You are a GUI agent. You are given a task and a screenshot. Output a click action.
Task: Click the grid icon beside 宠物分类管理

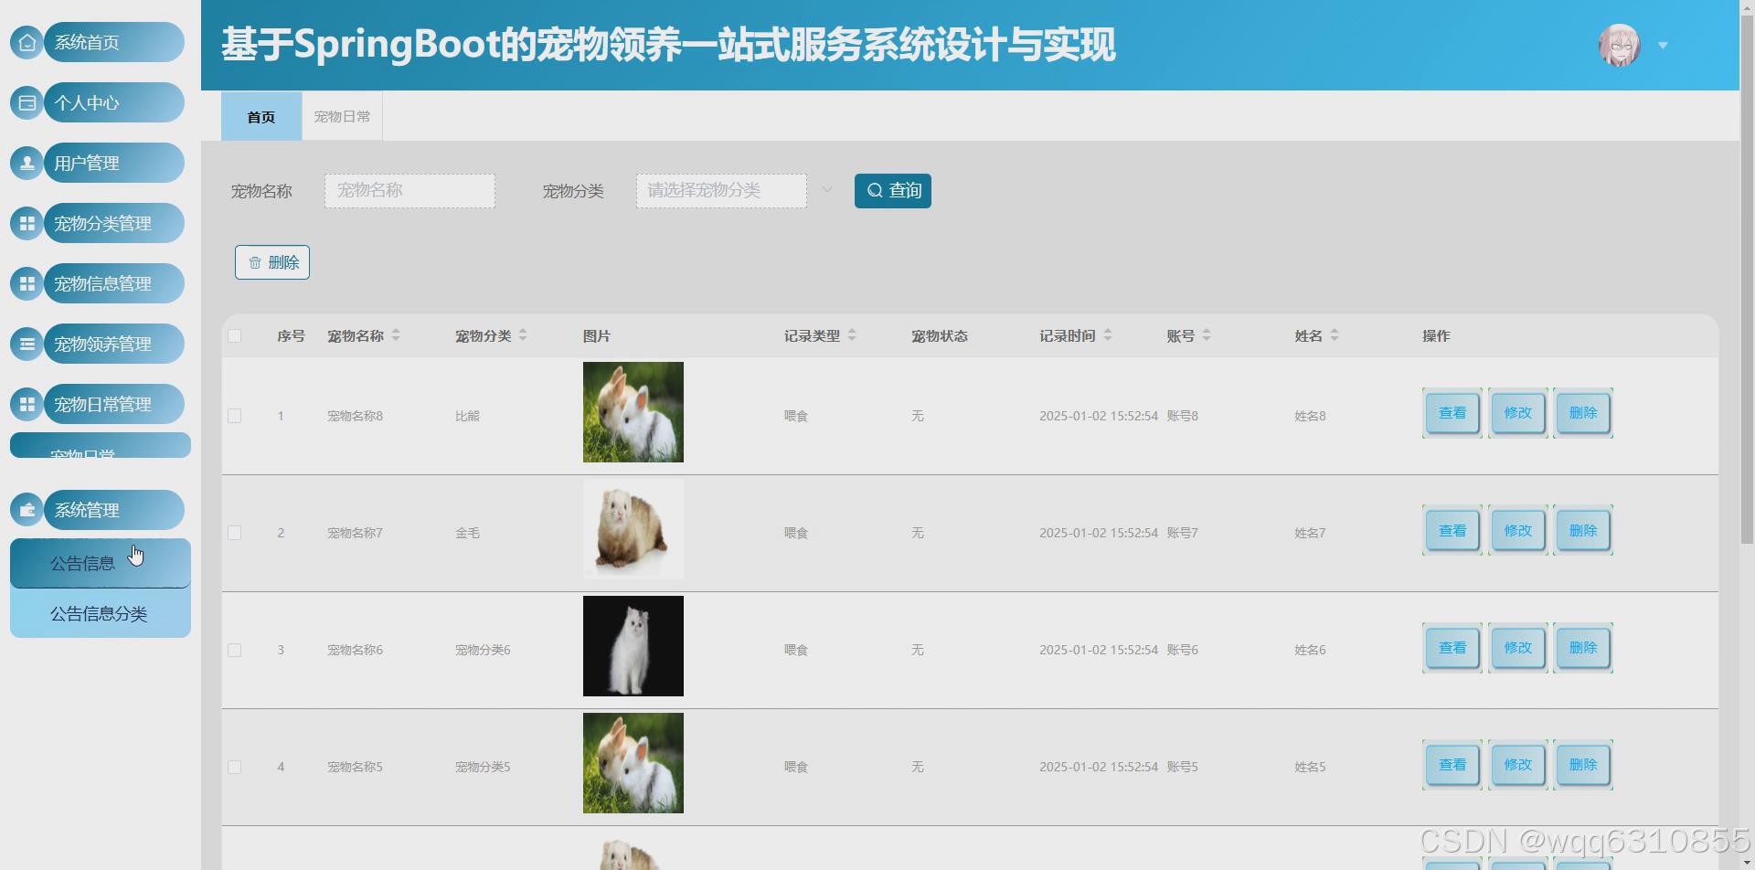pos(27,223)
